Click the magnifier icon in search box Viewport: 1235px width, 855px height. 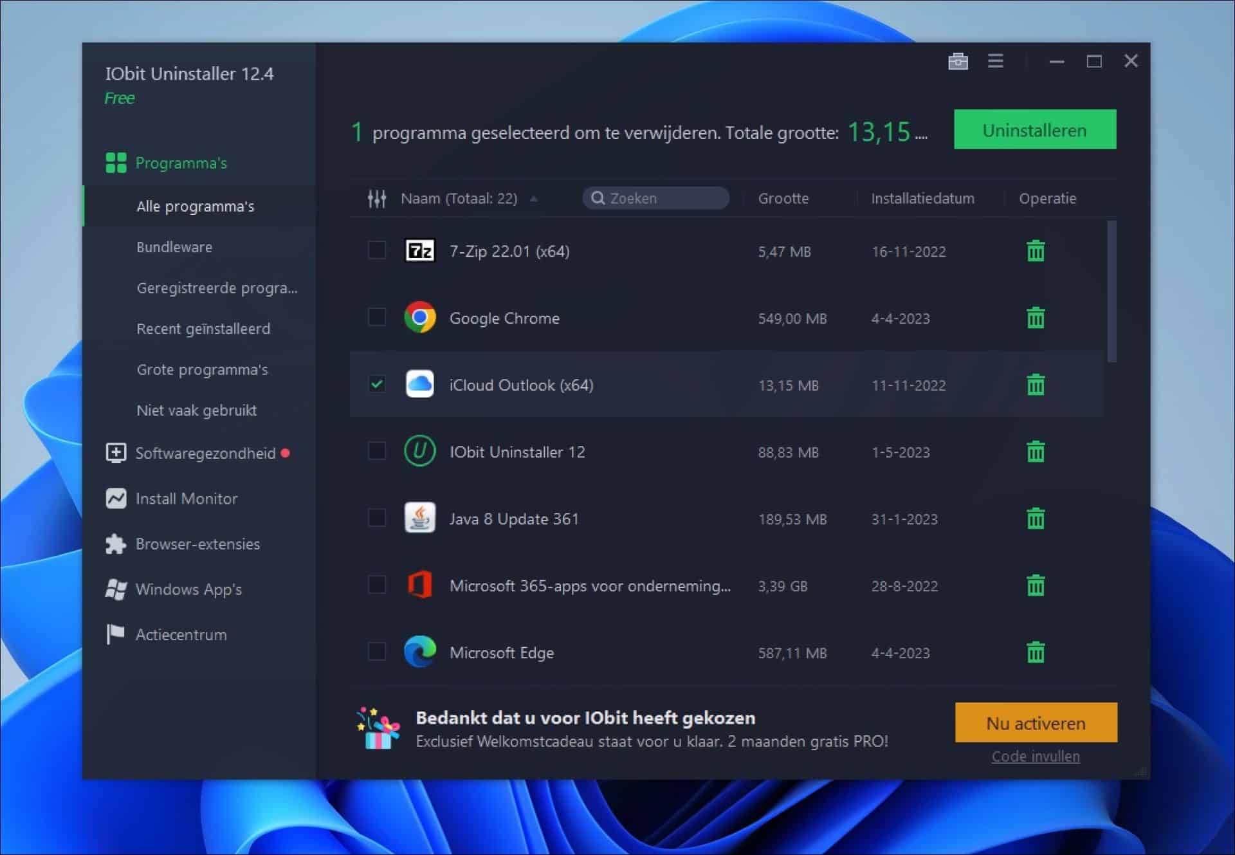click(x=598, y=198)
